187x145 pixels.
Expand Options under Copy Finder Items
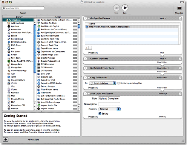[x=89, y=88]
